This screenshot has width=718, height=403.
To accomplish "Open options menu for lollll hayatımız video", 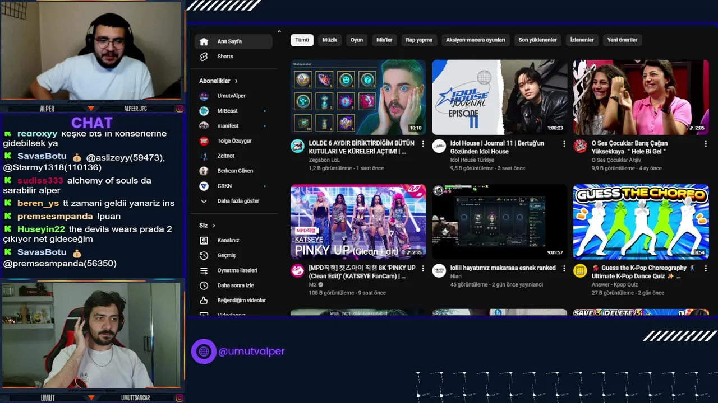I will (x=564, y=269).
